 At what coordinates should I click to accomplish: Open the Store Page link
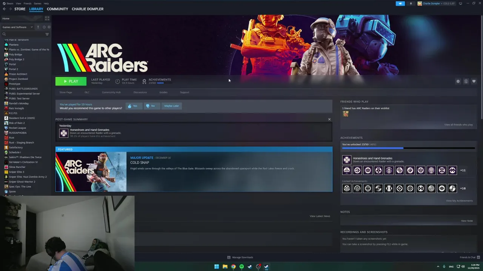pyautogui.click(x=66, y=92)
